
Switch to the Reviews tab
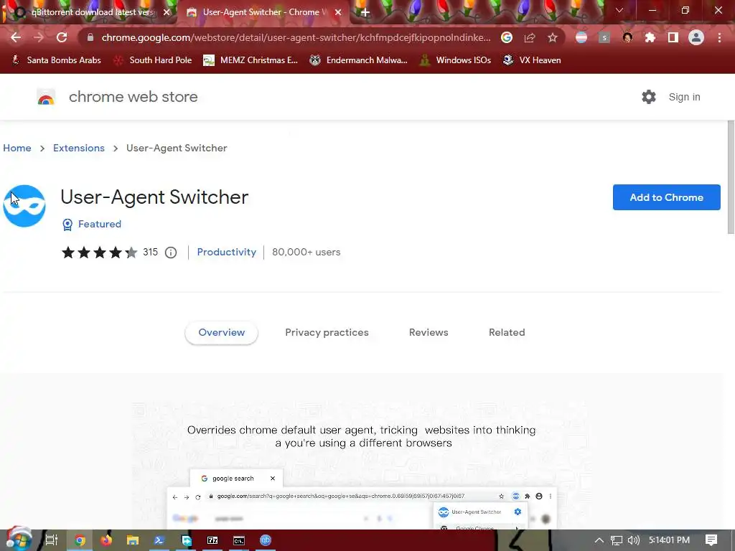(429, 333)
